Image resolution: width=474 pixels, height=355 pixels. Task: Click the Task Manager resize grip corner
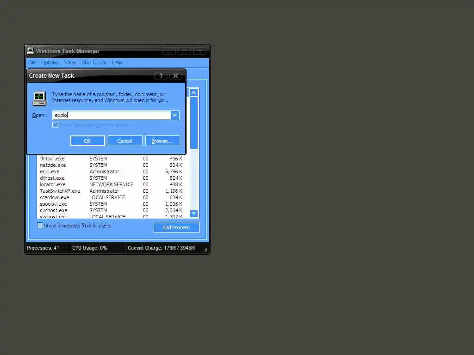[206, 250]
